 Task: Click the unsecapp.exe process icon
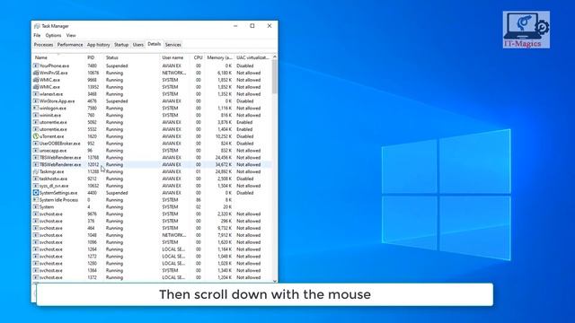pyautogui.click(x=36, y=151)
